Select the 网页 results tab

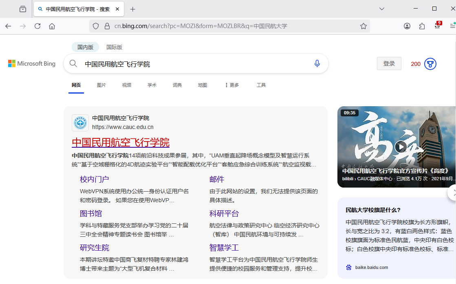[76, 85]
